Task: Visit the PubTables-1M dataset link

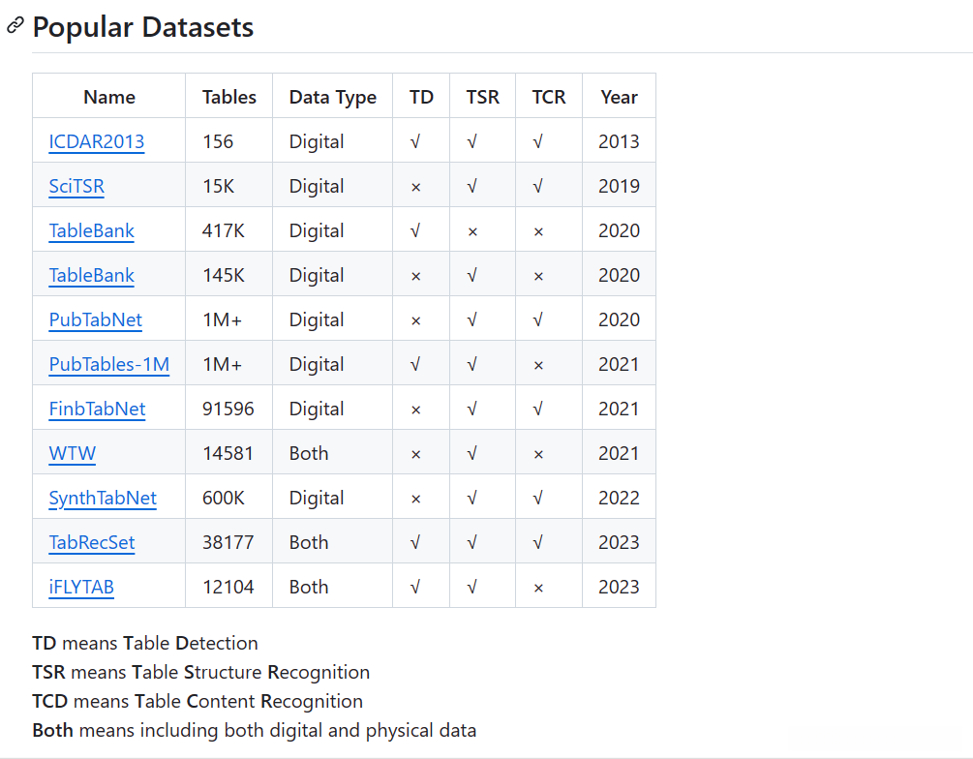Action: point(109,364)
